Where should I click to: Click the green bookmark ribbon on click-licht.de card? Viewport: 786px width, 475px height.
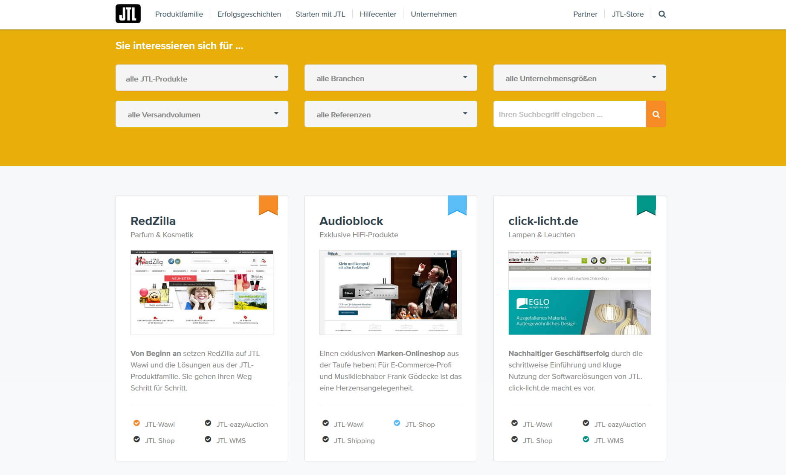[646, 205]
